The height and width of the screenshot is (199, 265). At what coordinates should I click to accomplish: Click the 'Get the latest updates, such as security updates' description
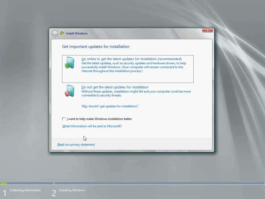click(134, 67)
